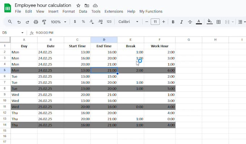This screenshot has height=144, width=246.
Task: Expand the Name box dropdown arrow
Action: click(x=22, y=33)
